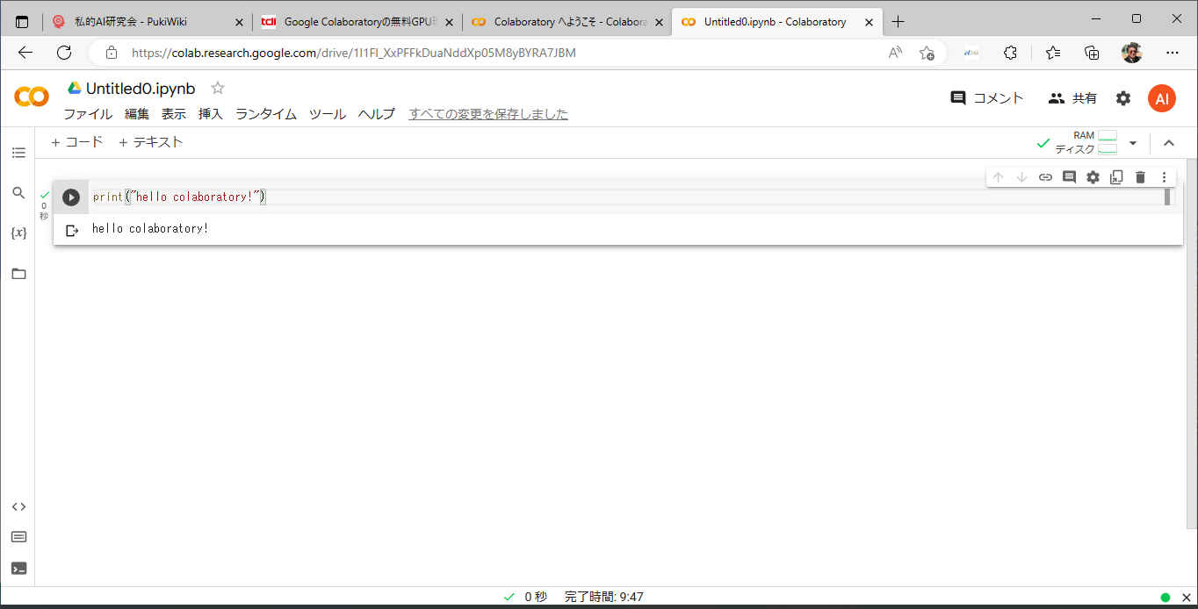Collapse the header with the chevron up
The image size is (1198, 609).
[1168, 143]
